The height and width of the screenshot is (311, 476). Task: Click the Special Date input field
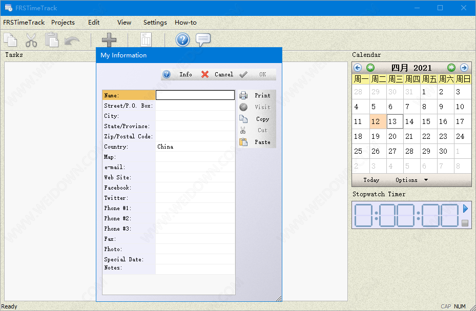click(x=195, y=259)
